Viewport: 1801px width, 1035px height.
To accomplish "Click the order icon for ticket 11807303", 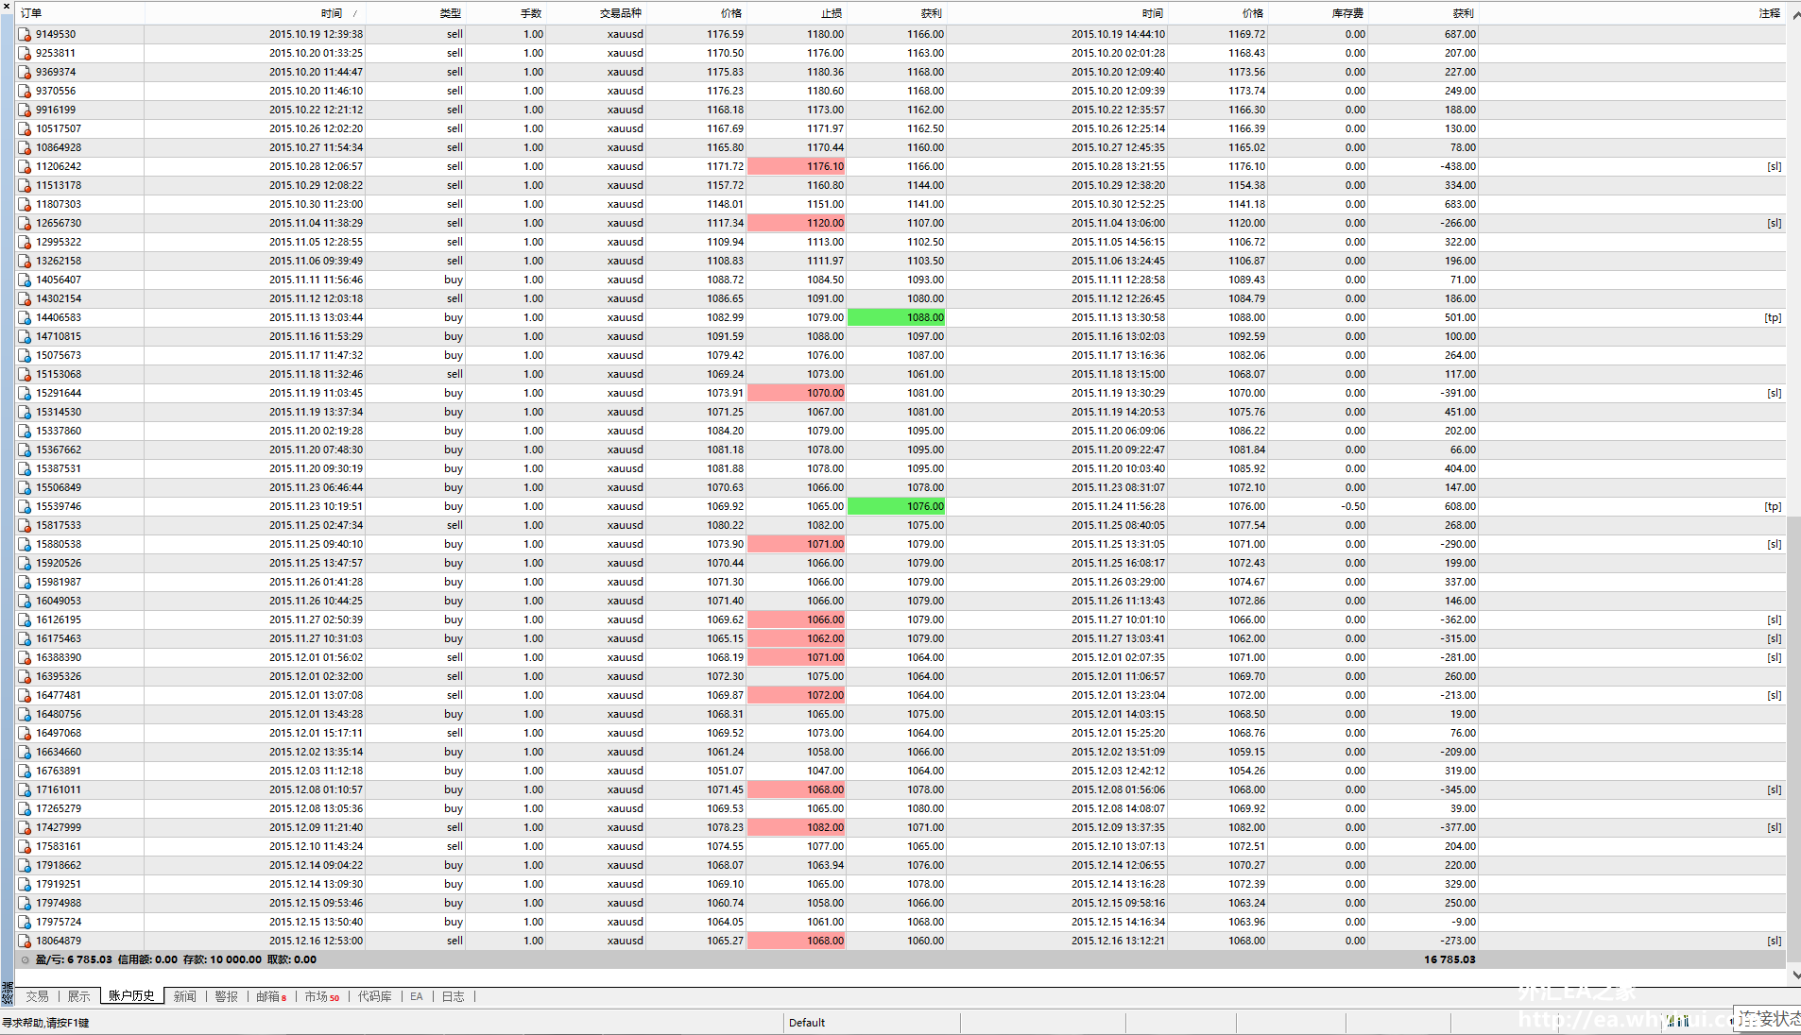I will (25, 204).
